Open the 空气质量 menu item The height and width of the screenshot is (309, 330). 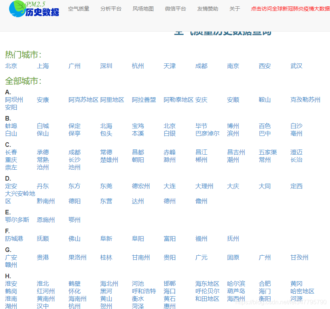79,9
